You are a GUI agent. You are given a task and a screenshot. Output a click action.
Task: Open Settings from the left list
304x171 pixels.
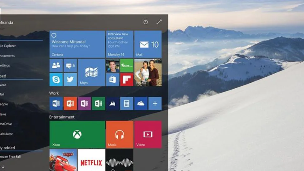(x=5, y=66)
